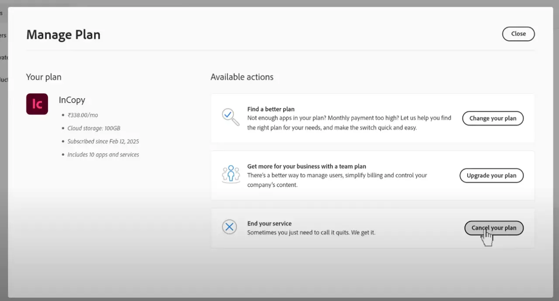Click the 'Your plan' section heading
559x301 pixels.
(x=44, y=77)
